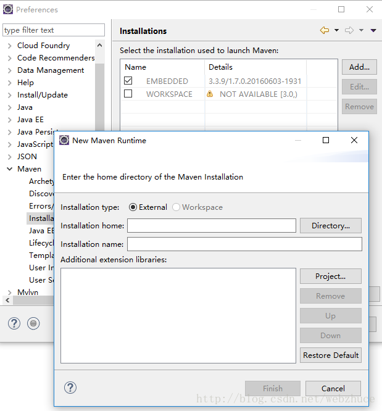Click the Edit... button for installations
The image size is (382, 411).
click(x=359, y=87)
